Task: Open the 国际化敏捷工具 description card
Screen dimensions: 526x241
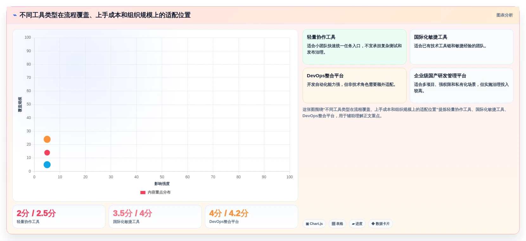Action: click(x=461, y=47)
